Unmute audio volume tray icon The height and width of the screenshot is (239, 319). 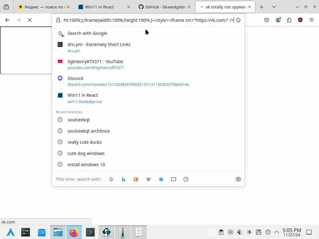[x=240, y=232]
